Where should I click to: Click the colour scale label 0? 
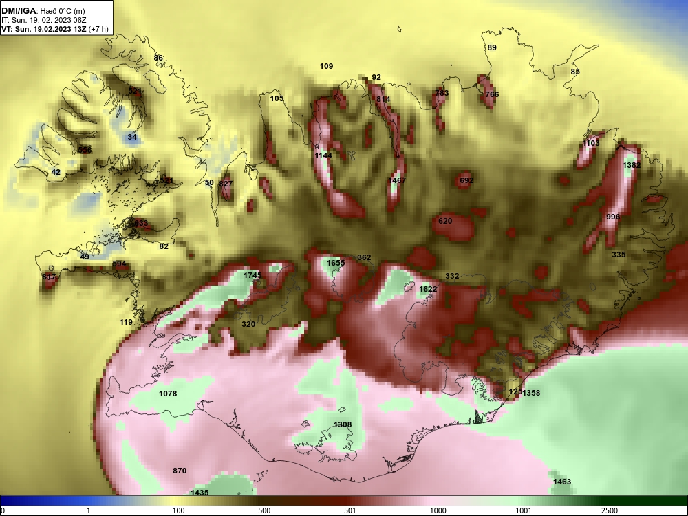[x=3, y=510]
